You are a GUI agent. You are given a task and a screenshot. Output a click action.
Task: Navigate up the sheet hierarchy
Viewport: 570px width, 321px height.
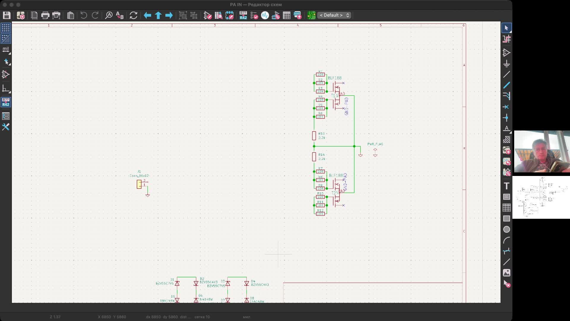coord(158,15)
